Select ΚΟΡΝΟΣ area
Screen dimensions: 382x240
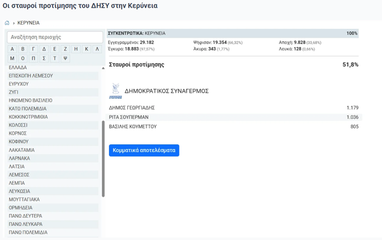[53, 133]
